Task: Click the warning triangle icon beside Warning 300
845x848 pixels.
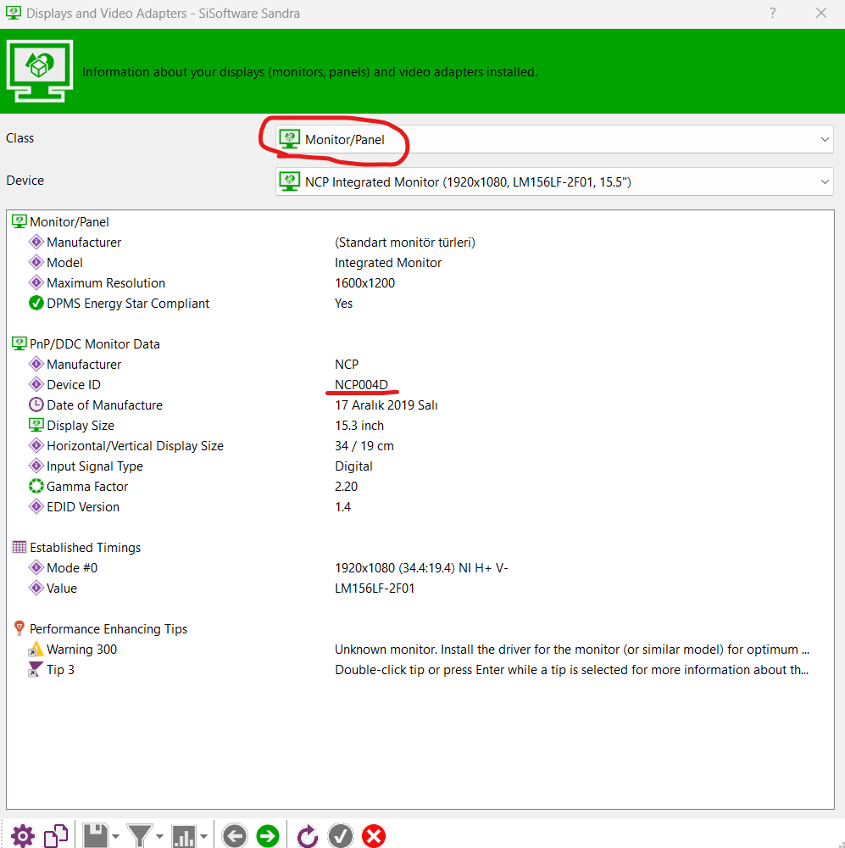Action: [x=36, y=649]
